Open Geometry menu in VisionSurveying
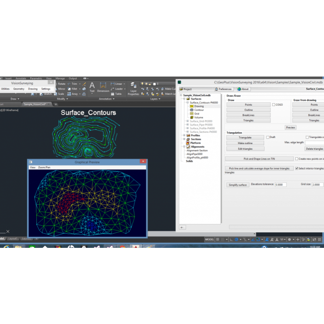324x324 pixels. [19, 89]
